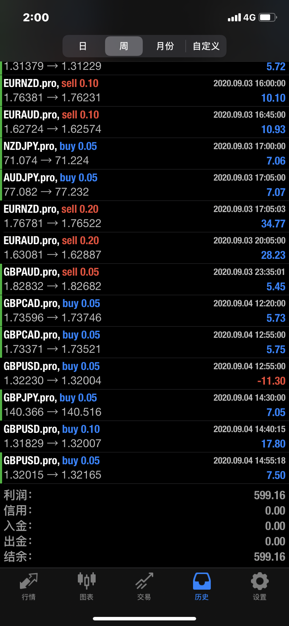Select GBPUSD trade with -11.30 loss
This screenshot has width=289, height=626.
coord(144,374)
